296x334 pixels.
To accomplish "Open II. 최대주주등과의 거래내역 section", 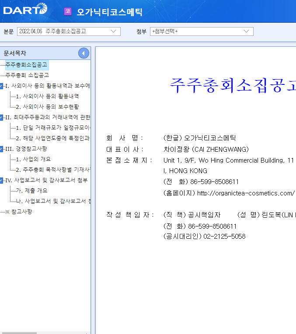I will [48, 117].
